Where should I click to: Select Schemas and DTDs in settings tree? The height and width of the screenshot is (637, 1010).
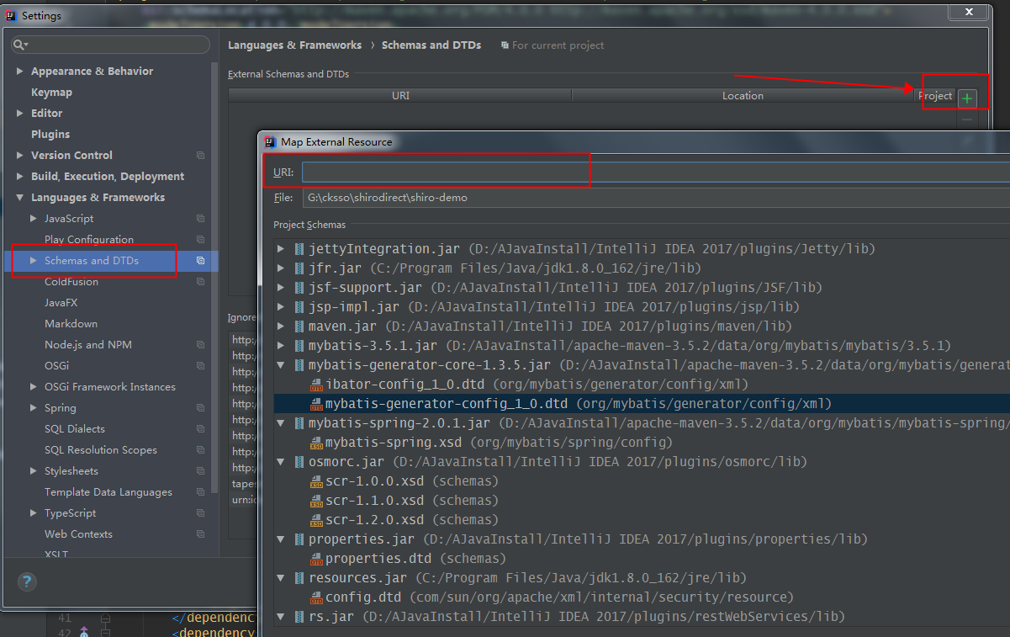(x=92, y=261)
